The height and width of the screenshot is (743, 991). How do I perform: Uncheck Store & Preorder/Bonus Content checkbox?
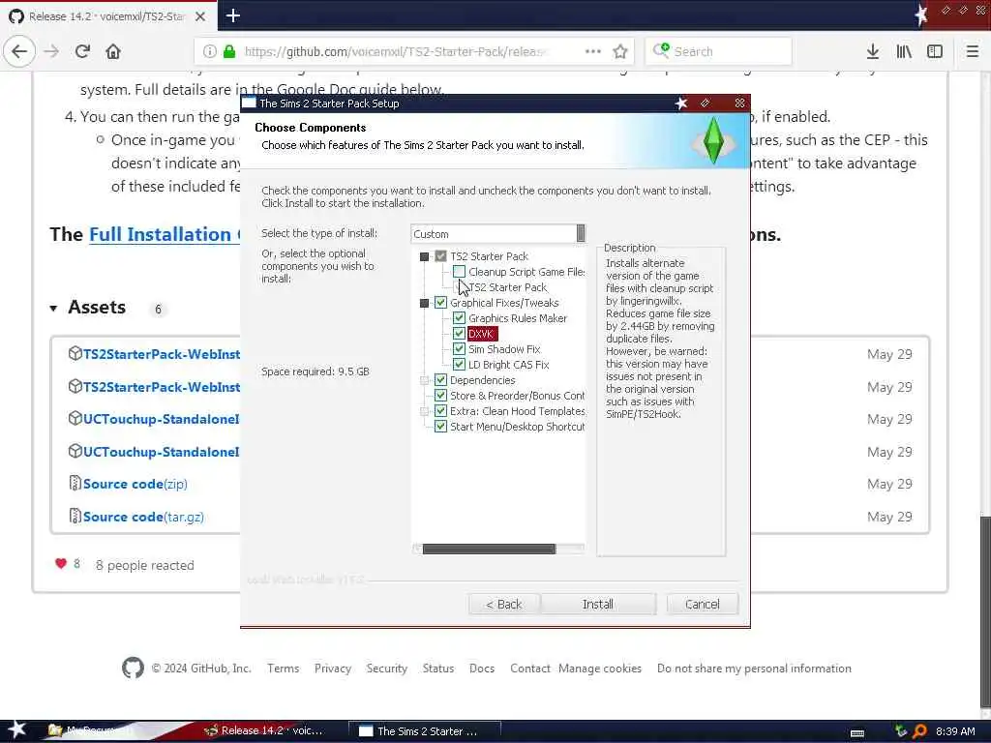point(440,396)
